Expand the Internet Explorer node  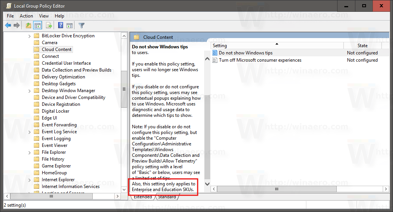click(x=29, y=180)
